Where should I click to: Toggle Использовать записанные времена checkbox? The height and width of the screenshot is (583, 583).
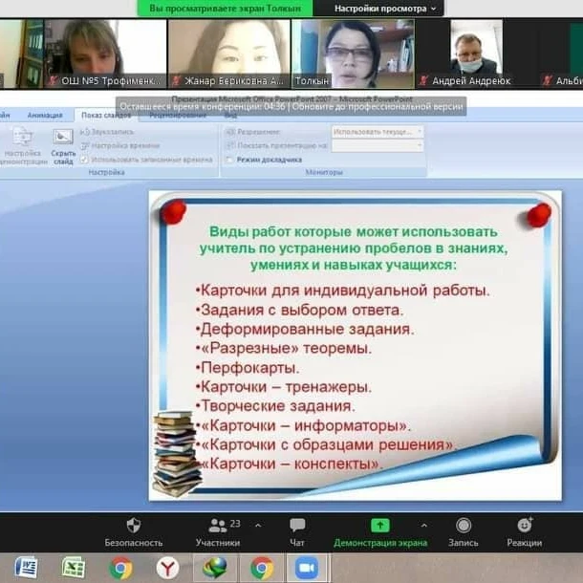[x=84, y=160]
